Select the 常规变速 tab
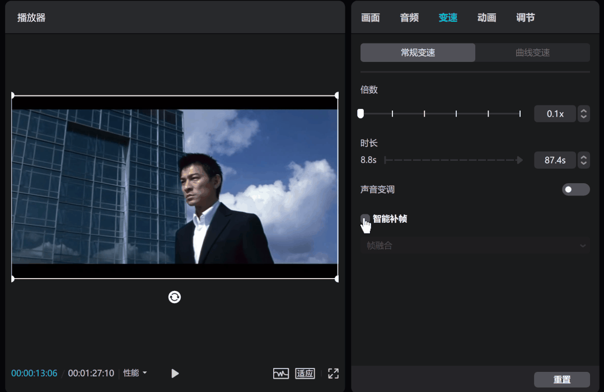This screenshot has width=604, height=392. click(418, 52)
